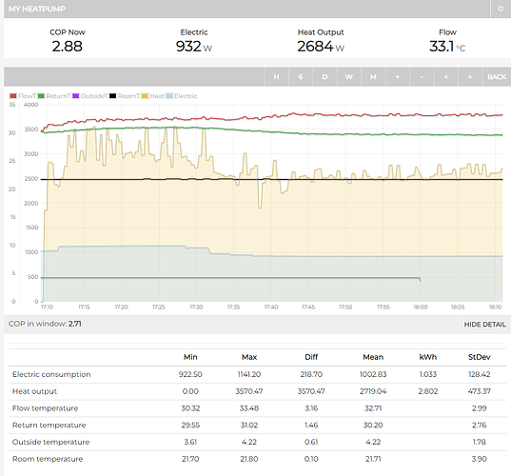Select the 6 hour view button
The image size is (511, 476).
tap(301, 77)
